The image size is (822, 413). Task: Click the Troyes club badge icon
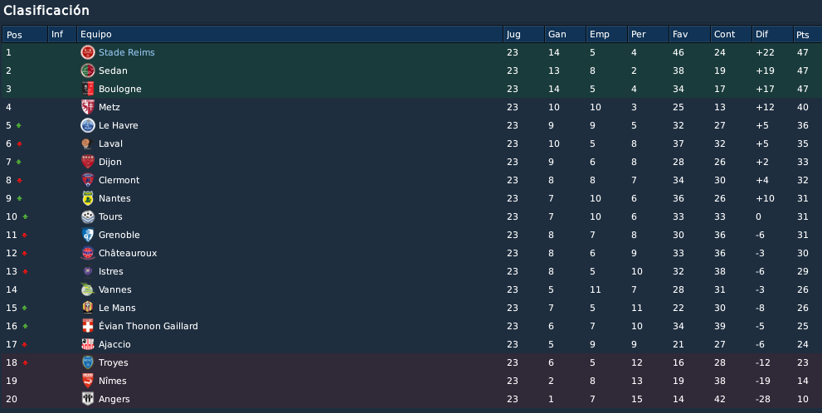(x=88, y=362)
